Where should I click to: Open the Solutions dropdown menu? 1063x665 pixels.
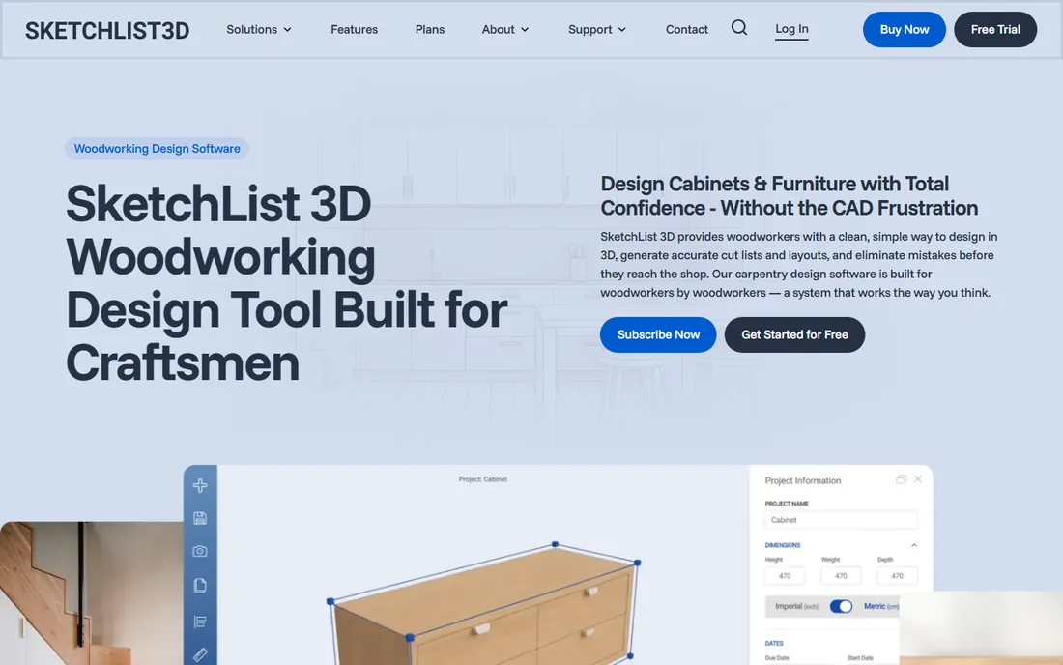259,29
